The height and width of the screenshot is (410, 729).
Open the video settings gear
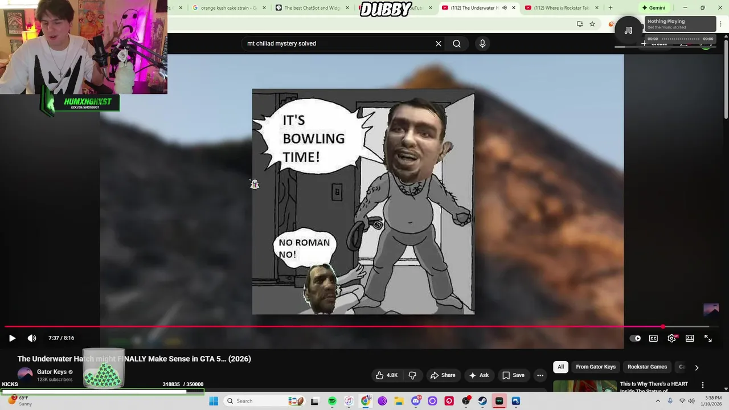click(x=672, y=338)
